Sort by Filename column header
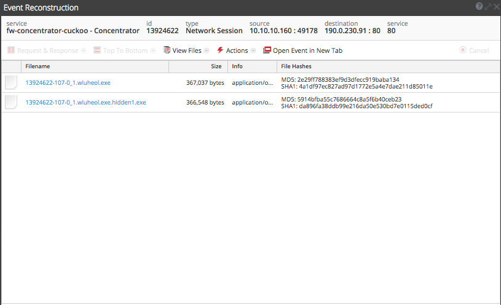Image resolution: width=501 pixels, height=305 pixels. [37, 66]
